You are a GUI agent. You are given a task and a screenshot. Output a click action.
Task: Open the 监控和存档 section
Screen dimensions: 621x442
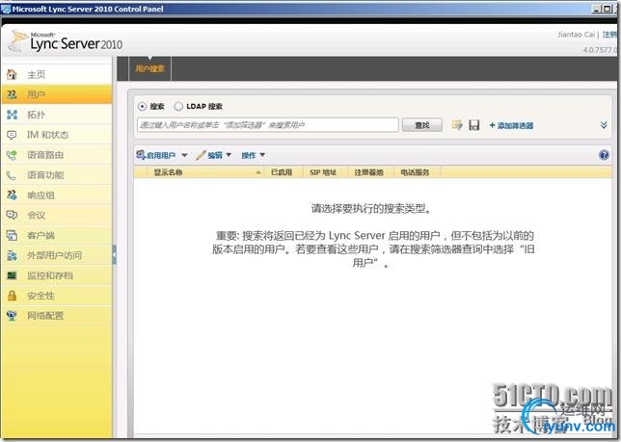point(57,275)
